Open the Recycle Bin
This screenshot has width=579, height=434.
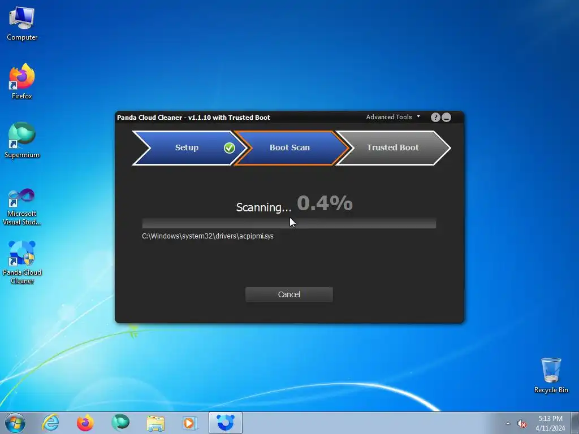(551, 375)
